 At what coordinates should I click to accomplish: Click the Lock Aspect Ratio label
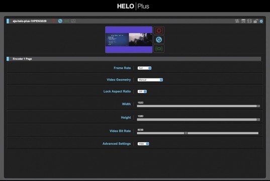coord(117,92)
